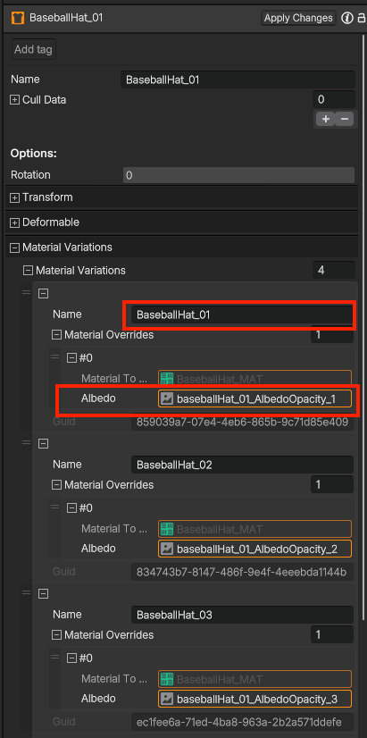
Task: Click image icon of baseballHat_01_AlbedoOpacity_1 field
Action: [x=167, y=399]
